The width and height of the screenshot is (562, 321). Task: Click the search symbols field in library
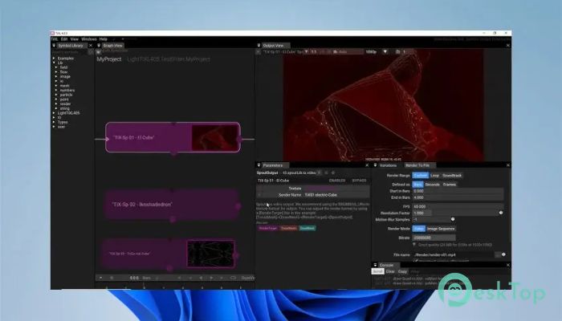click(x=70, y=52)
